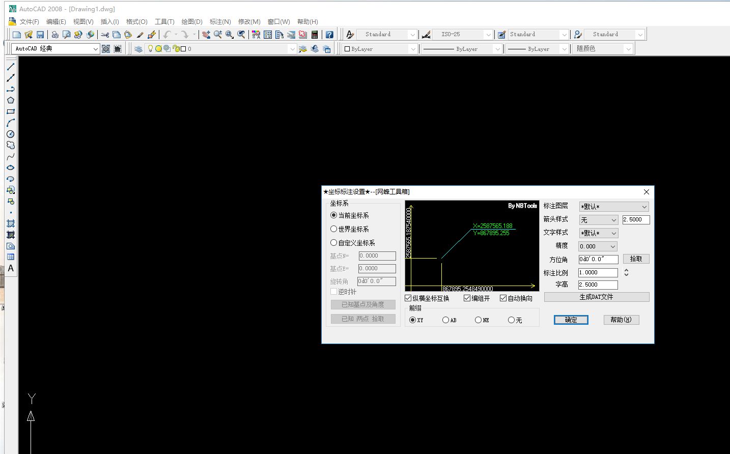Click 生成DAT文件 button

point(597,297)
